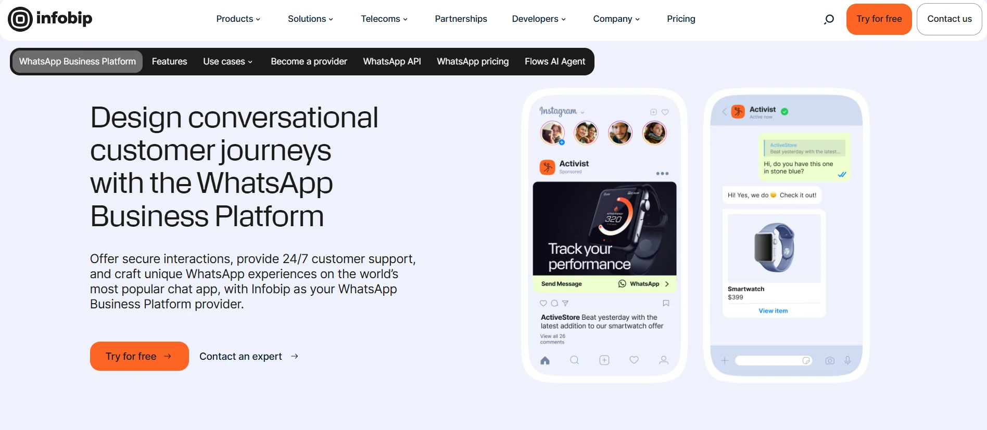
Task: Click the Contact an expert link
Action: 241,356
